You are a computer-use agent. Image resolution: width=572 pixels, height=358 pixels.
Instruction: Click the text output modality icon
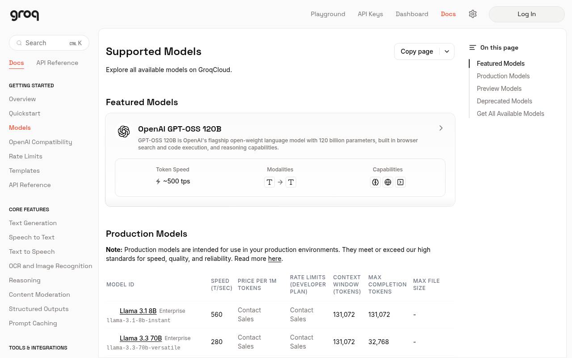[291, 182]
